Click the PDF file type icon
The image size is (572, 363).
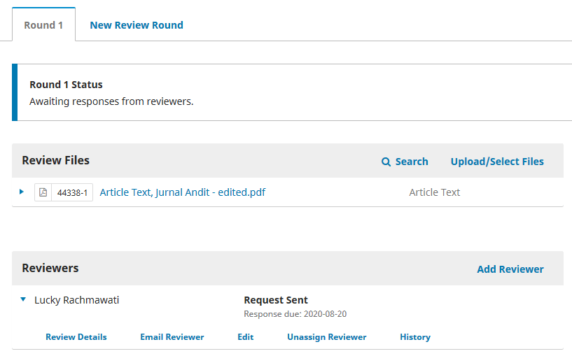click(43, 192)
